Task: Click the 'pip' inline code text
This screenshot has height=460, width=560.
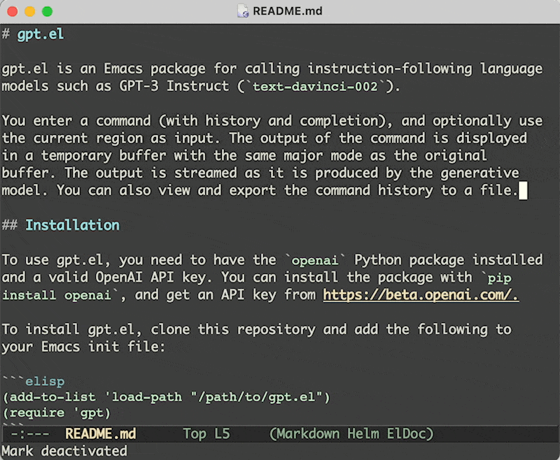Action: pos(499,278)
